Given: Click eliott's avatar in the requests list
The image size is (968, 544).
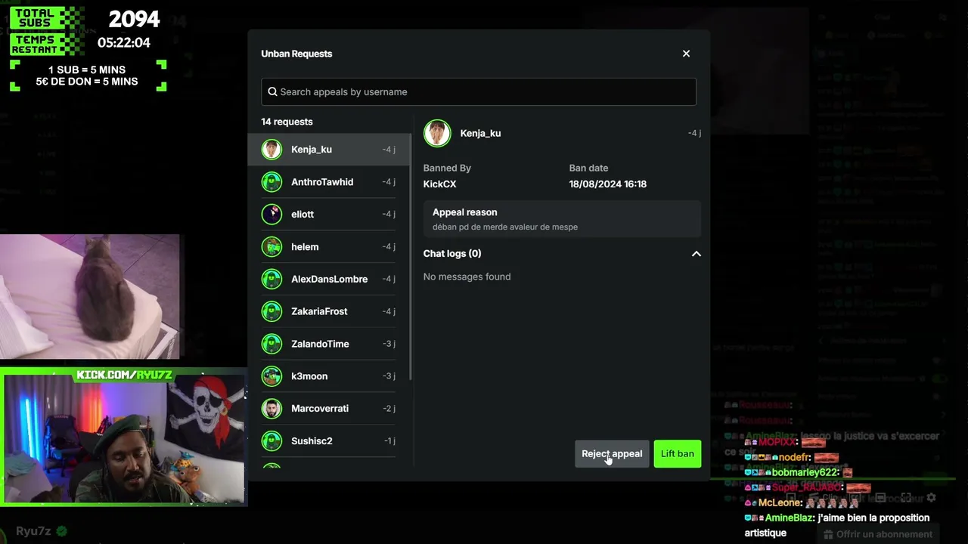Looking at the screenshot, I should [x=271, y=215].
